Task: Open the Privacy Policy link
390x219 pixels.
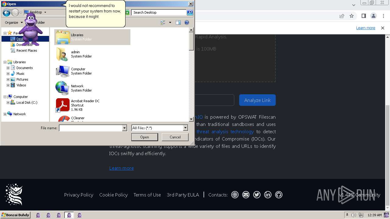Action: (79, 195)
